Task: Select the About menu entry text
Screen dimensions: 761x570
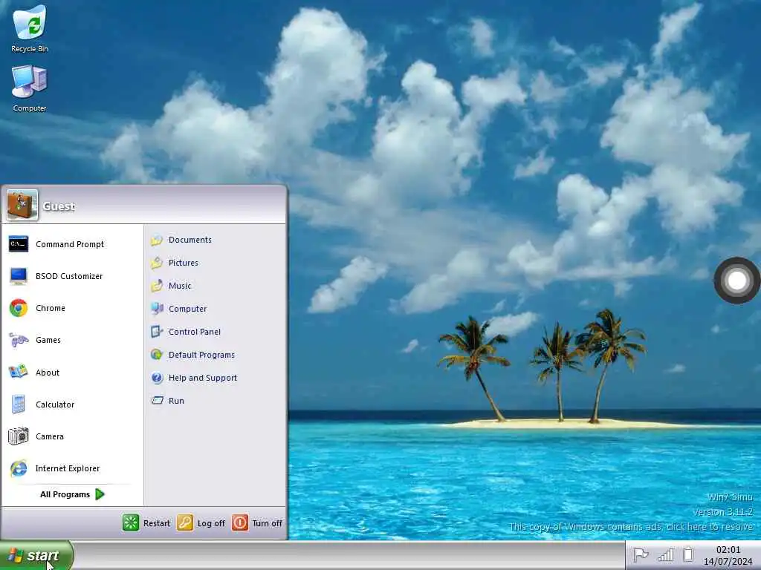Action: (x=48, y=373)
